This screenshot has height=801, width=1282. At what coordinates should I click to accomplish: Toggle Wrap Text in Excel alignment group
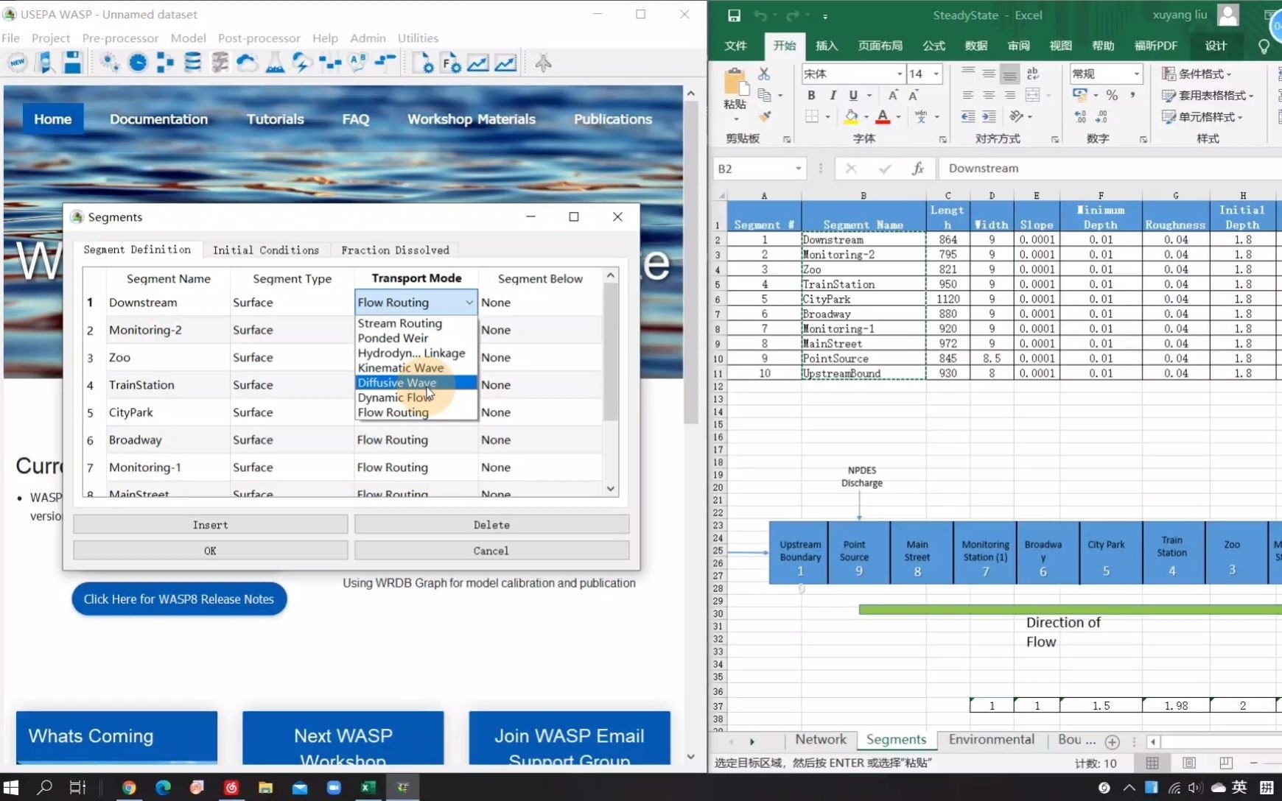(x=1032, y=74)
